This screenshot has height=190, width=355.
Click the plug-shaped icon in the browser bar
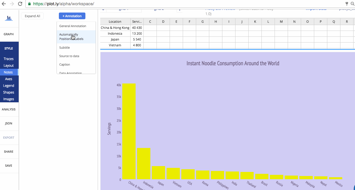pos(347,4)
